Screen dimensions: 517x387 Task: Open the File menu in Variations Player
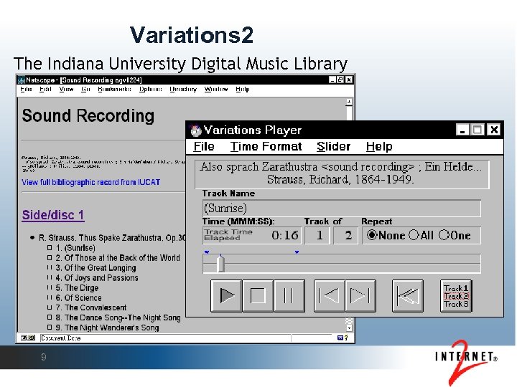coord(204,146)
